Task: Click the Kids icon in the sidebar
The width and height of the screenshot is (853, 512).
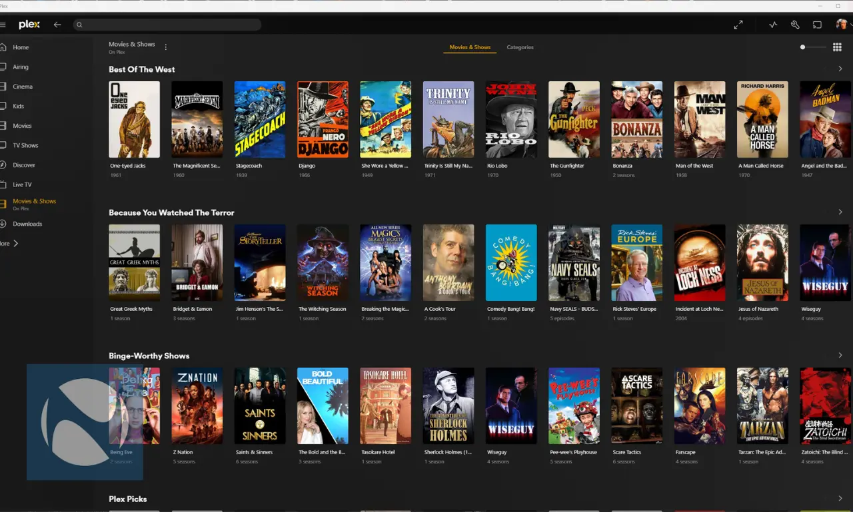Action: [x=3, y=106]
